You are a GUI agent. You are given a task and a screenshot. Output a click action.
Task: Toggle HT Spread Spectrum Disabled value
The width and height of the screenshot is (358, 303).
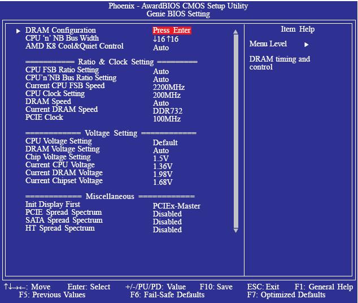[167, 230]
